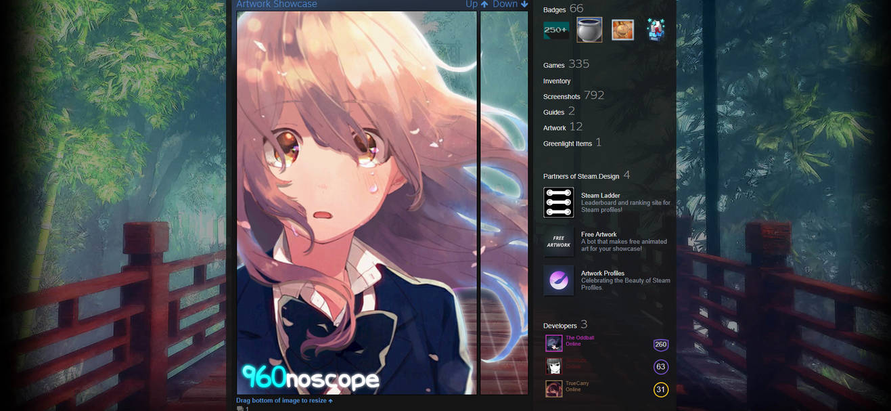Open the Badges list
891x411 pixels.
point(555,10)
